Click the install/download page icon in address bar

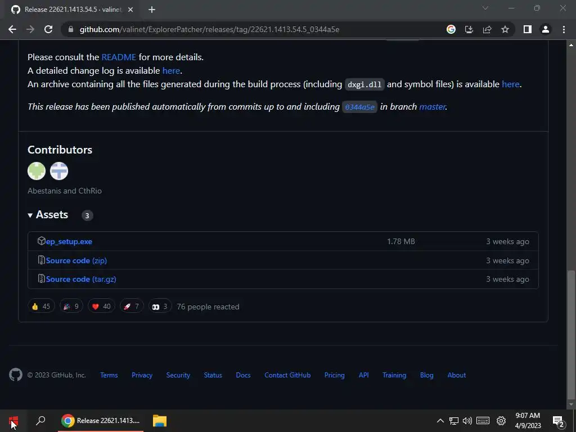[x=469, y=29]
